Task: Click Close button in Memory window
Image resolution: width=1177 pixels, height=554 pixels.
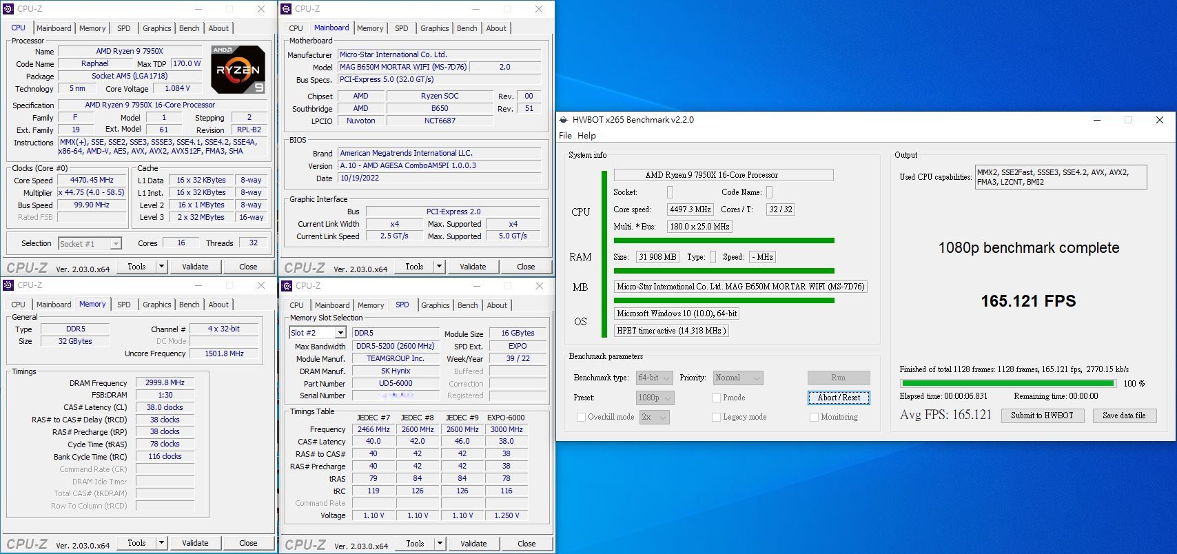Action: point(248,543)
